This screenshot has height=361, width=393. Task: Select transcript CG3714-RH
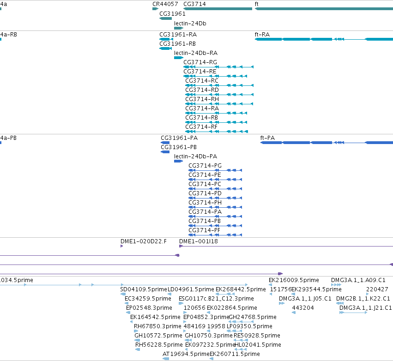pyautogui.click(x=219, y=104)
